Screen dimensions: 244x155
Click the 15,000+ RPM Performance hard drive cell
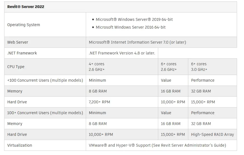pyautogui.click(x=213, y=102)
